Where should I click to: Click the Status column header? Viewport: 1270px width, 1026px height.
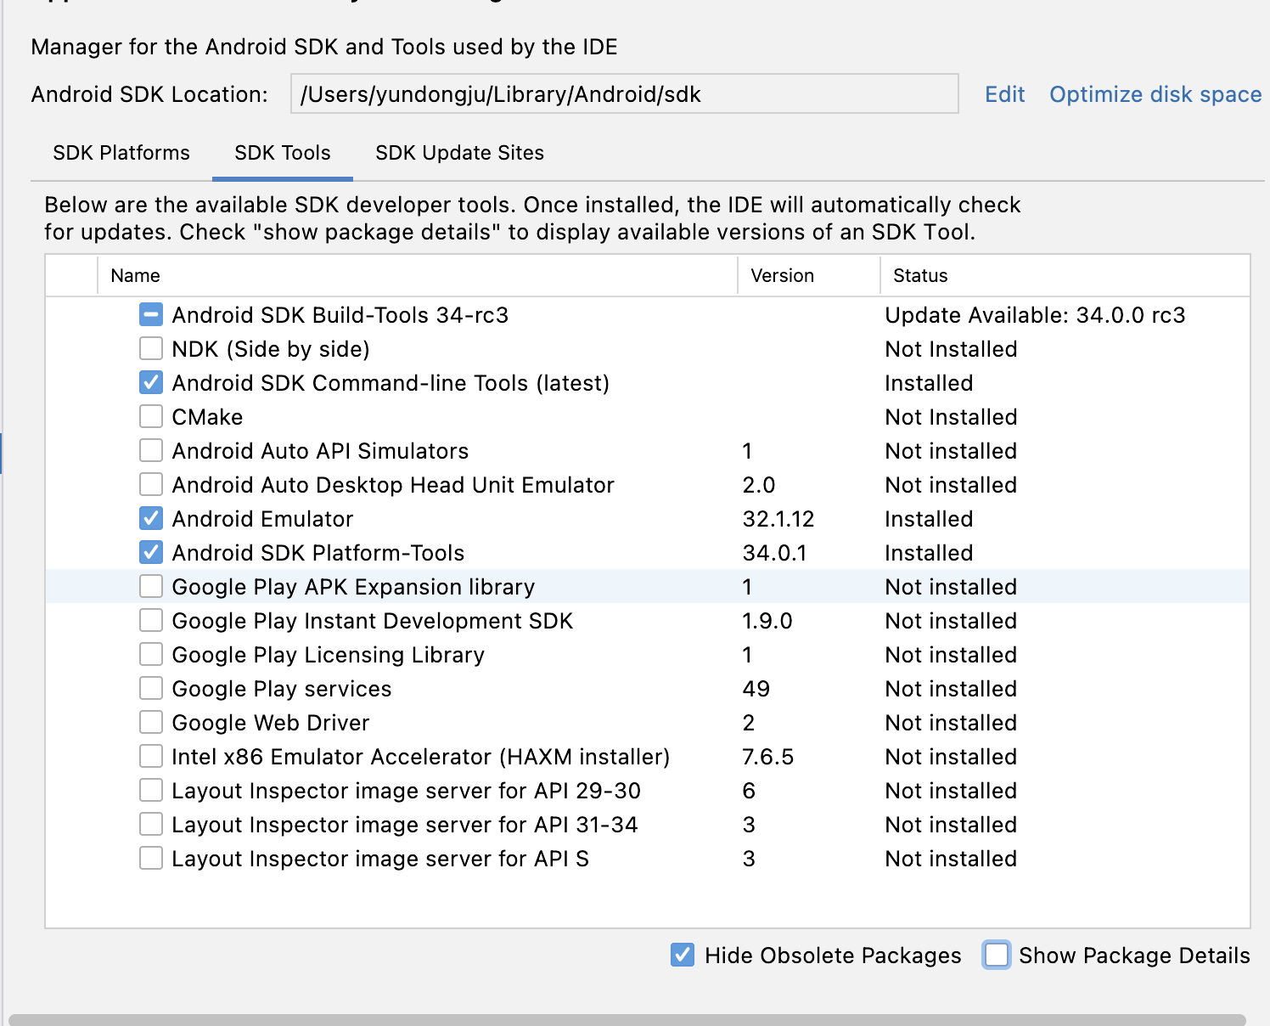pyautogui.click(x=920, y=276)
